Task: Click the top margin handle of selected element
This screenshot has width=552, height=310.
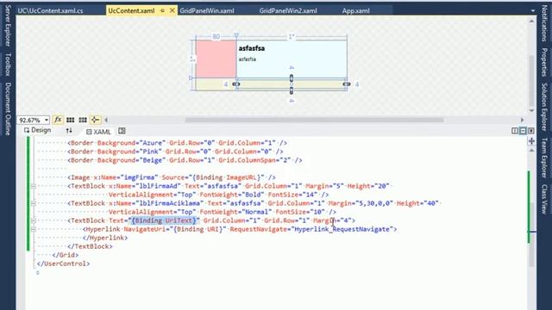Action: tap(292, 78)
